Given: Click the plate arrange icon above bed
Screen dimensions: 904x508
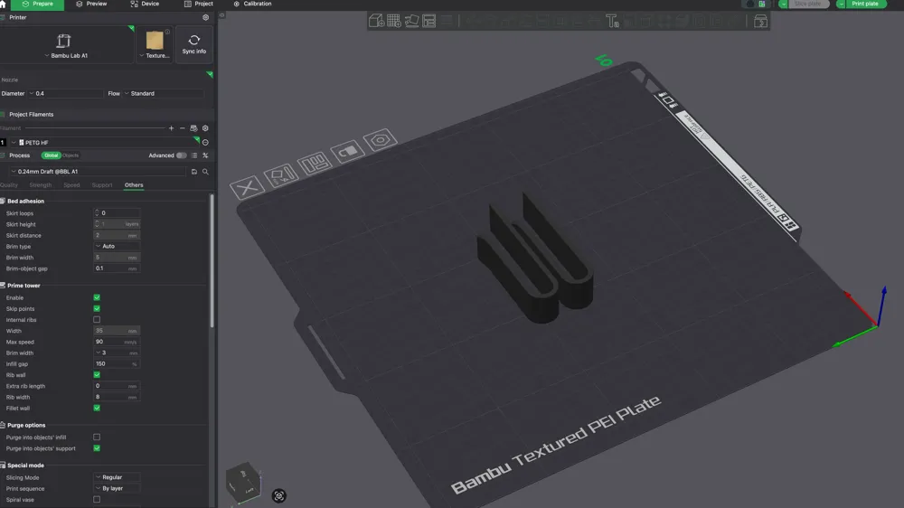Looking at the screenshot, I should point(315,164).
